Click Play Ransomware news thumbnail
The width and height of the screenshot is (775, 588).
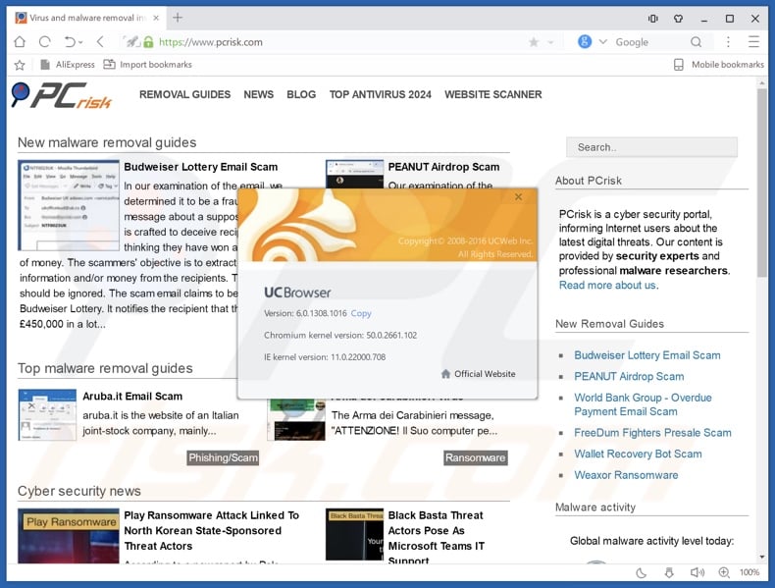[69, 536]
